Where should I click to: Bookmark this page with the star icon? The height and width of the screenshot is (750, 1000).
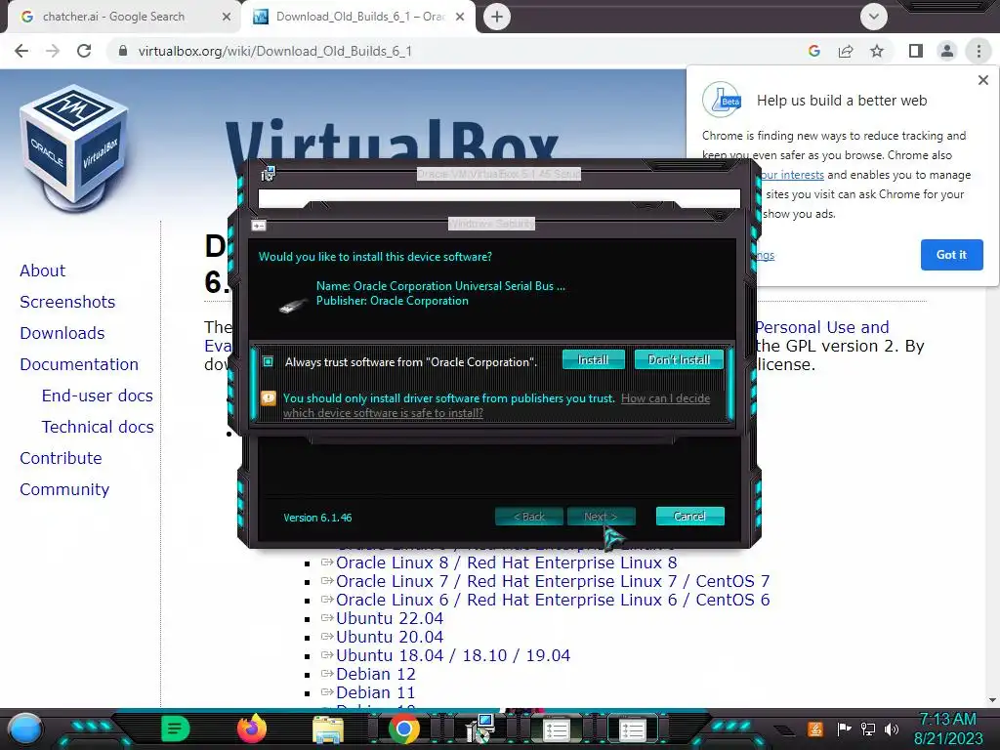877,51
